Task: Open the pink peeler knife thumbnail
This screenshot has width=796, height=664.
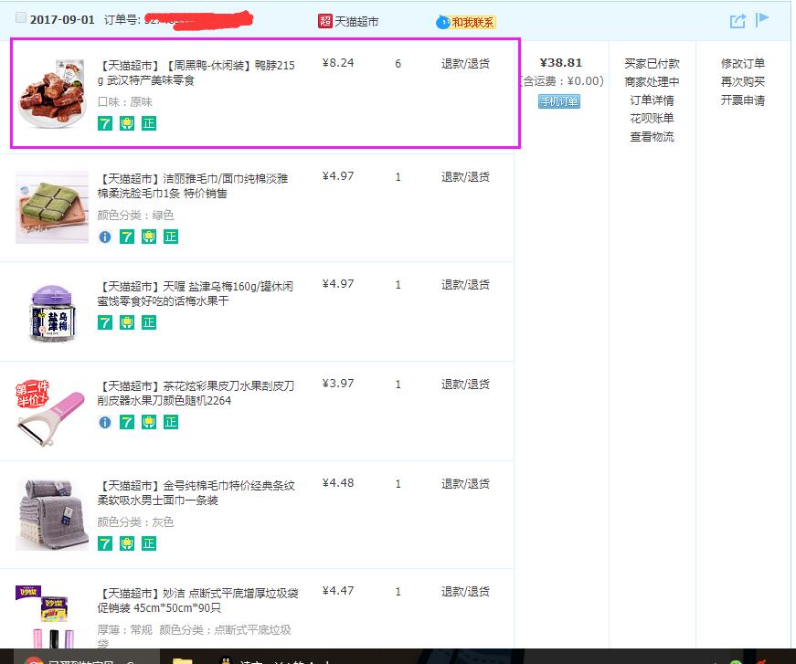Action: coord(51,413)
